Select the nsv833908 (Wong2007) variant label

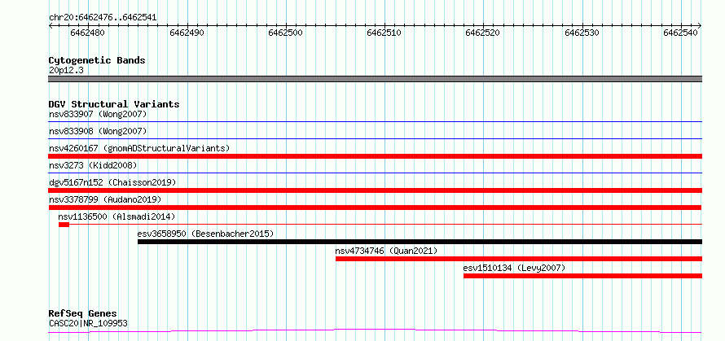[x=98, y=131]
